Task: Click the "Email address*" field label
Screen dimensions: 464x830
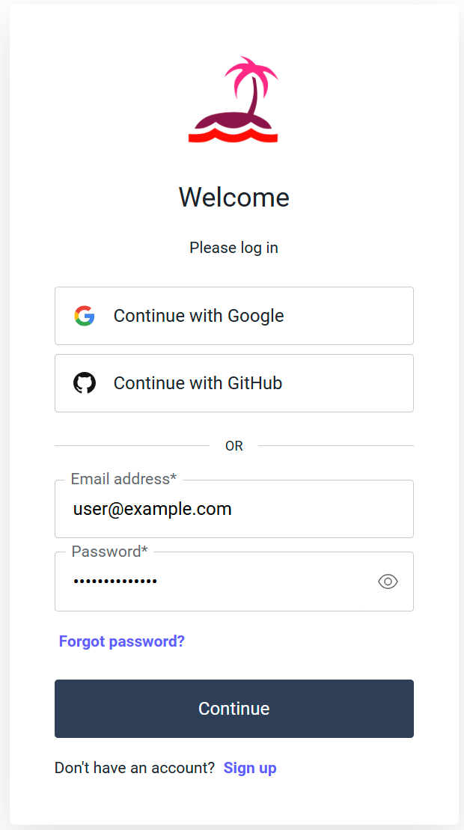Action: (123, 479)
